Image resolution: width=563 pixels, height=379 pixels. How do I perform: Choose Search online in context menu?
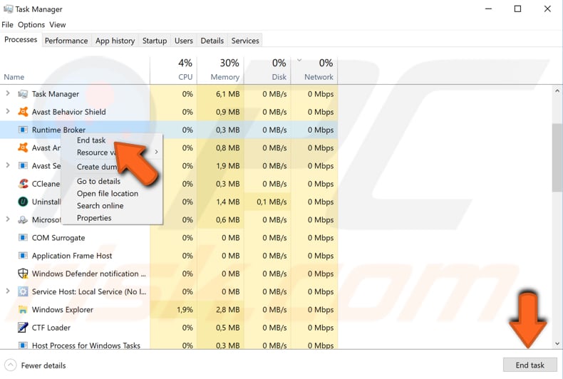click(100, 206)
